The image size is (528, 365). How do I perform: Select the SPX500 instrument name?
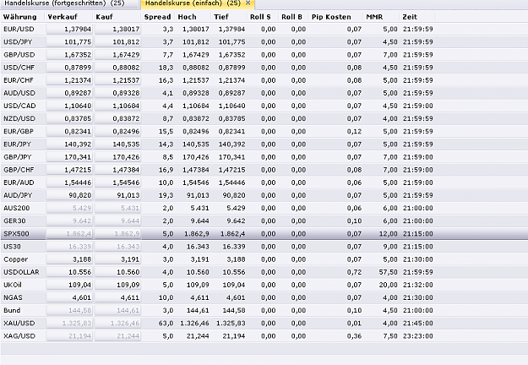tap(16, 234)
